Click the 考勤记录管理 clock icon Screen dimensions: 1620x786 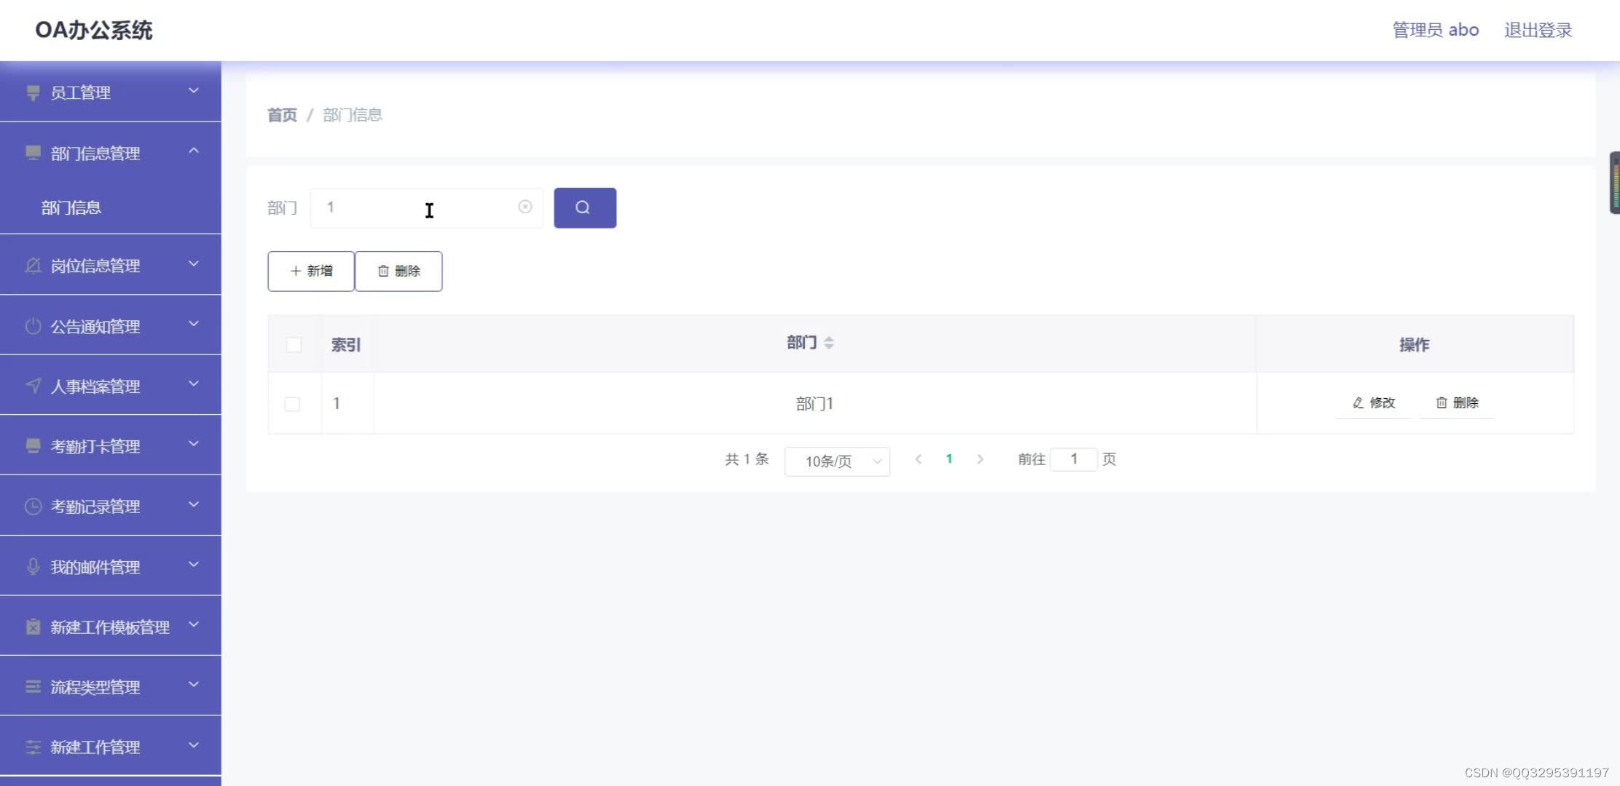point(32,505)
